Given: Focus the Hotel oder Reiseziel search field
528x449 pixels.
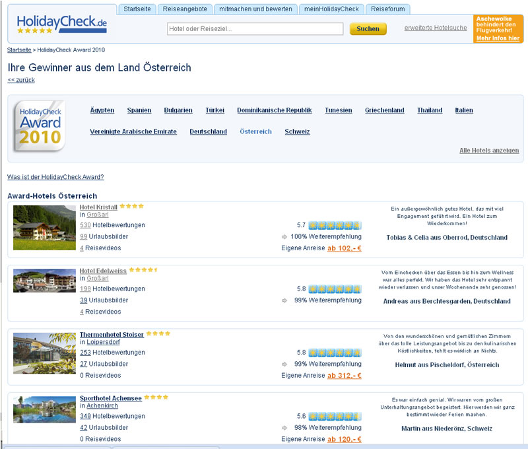Looking at the screenshot, I should [255, 28].
